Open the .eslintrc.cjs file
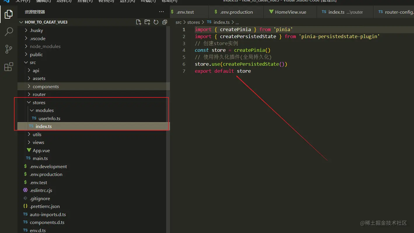The image size is (414, 233). pyautogui.click(x=93, y=190)
